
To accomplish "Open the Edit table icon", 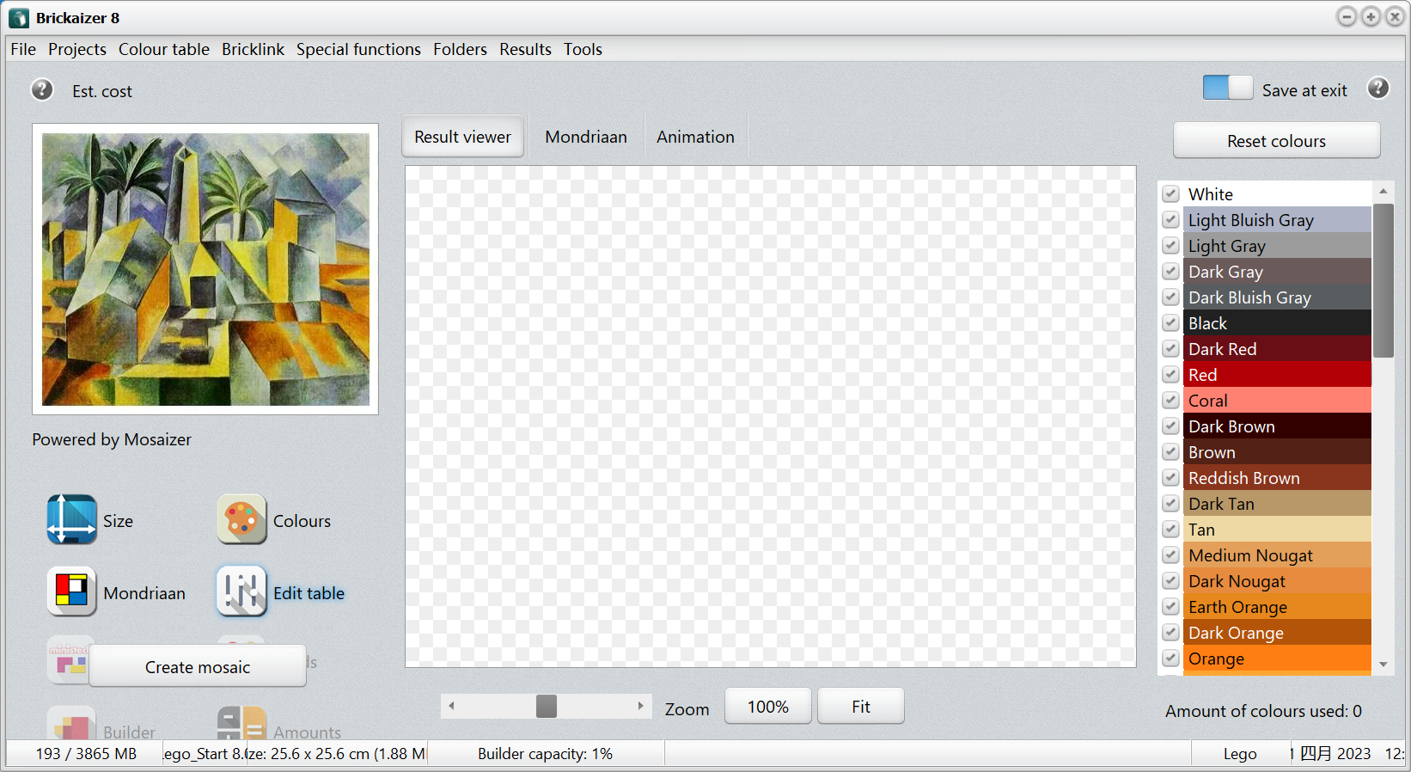I will [x=241, y=591].
